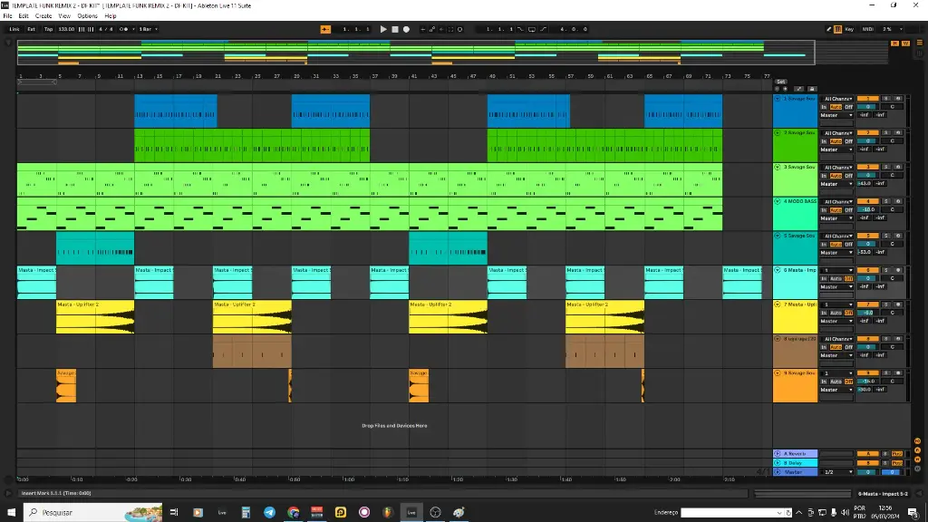Viewport: 928px width, 522px height.
Task: Open Calculator from the taskbar
Action: 246,513
